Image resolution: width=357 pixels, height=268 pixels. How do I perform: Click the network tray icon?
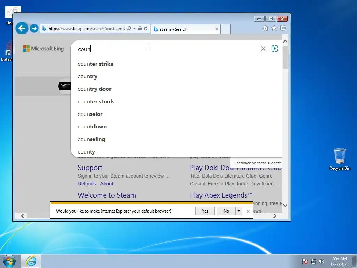click(313, 261)
